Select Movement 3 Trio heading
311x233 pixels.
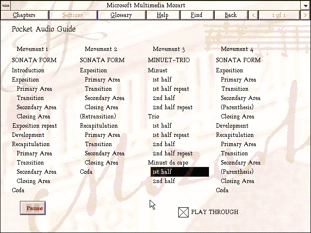154,116
